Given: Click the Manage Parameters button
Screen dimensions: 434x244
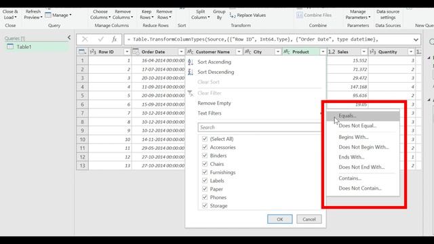Looking at the screenshot, I should pos(358,14).
